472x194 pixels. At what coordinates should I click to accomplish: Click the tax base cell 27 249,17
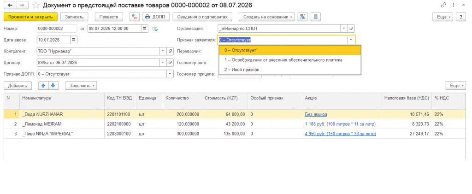point(407,134)
